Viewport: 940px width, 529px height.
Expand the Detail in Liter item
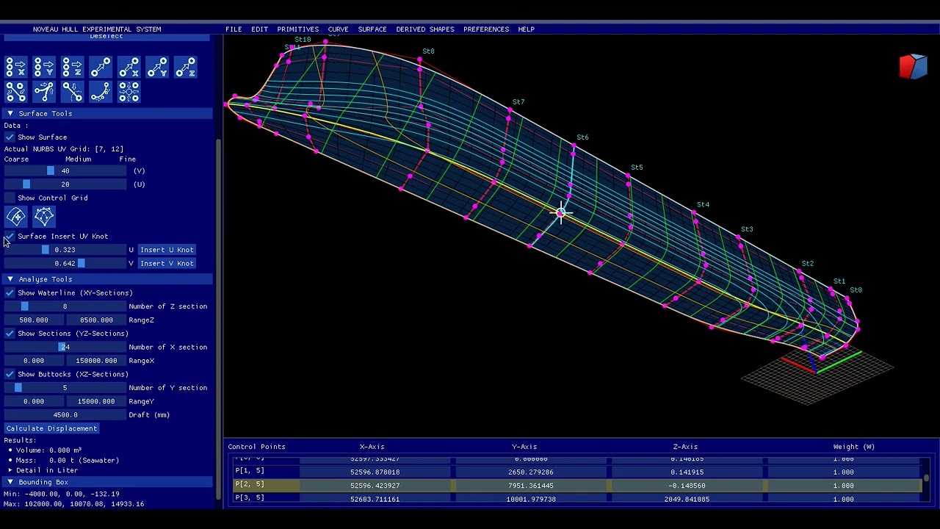[x=10, y=470]
